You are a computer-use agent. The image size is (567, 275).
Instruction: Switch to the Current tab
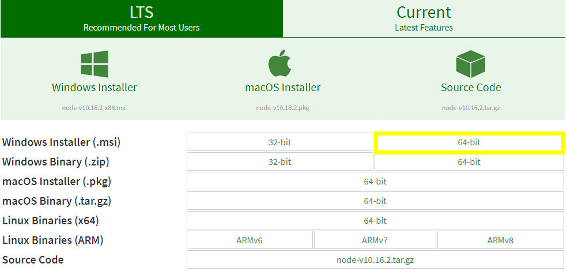click(x=424, y=18)
